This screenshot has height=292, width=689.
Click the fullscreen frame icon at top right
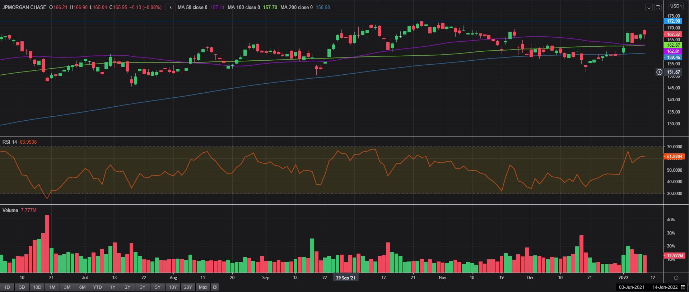658,7
